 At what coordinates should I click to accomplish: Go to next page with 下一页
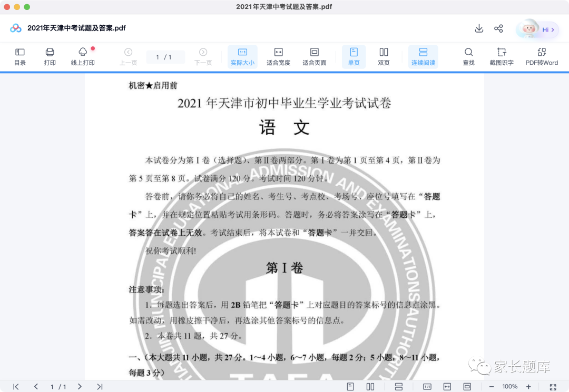pos(203,57)
